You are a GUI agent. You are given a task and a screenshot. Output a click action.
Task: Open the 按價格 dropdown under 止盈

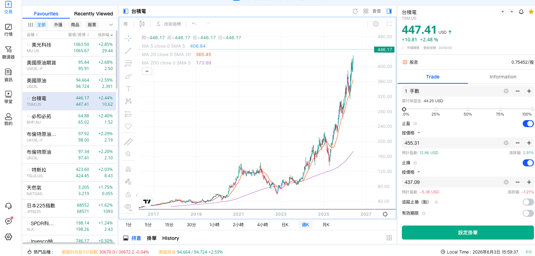tap(411, 133)
